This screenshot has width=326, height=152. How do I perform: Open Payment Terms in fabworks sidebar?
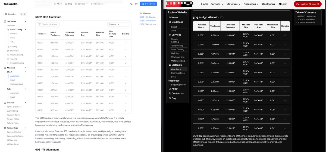(x=13, y=115)
